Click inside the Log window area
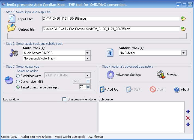The width and height of the screenshot is (194, 140). [x=50, y=117]
